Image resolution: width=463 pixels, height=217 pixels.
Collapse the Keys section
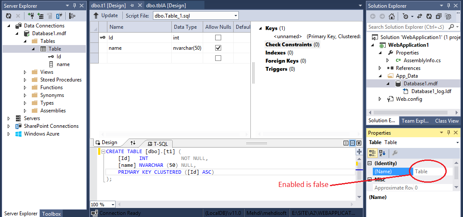click(260, 28)
